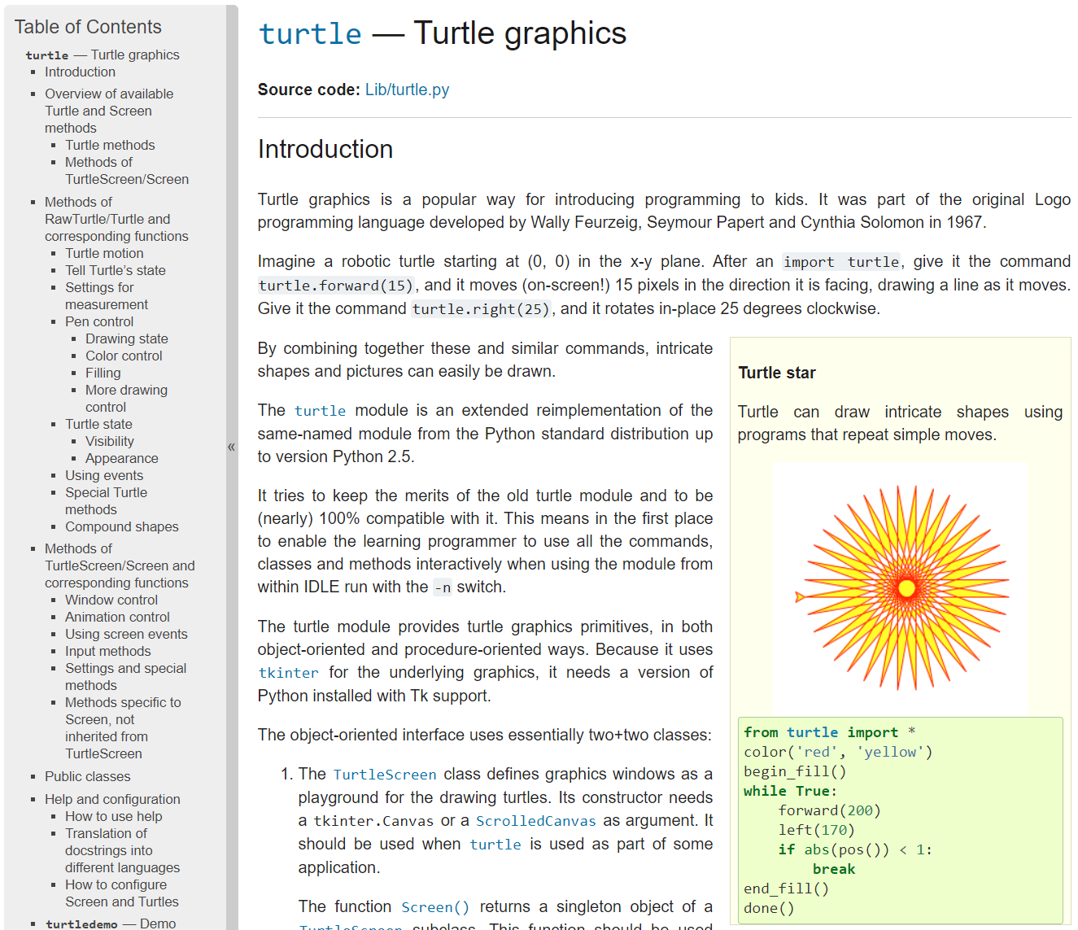1078x930 pixels.
Task: Open Pen control in the sidebar
Action: coord(99,321)
